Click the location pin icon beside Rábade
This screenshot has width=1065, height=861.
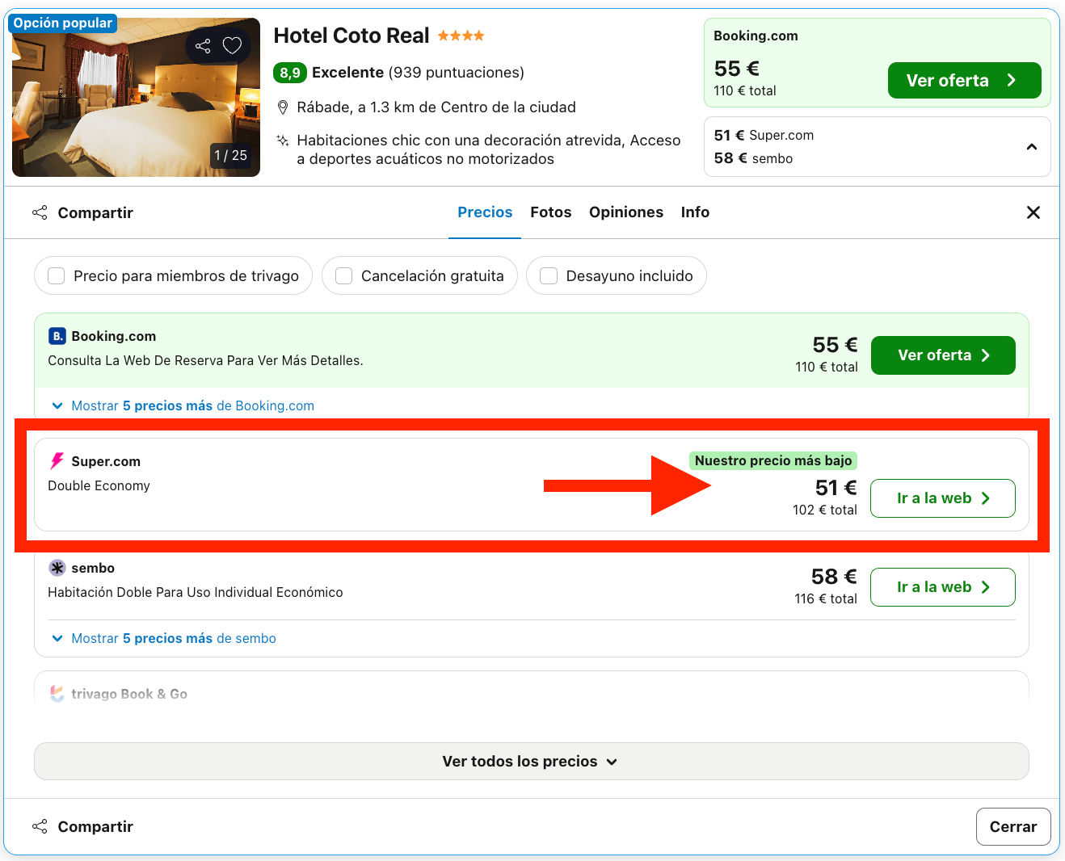click(x=283, y=107)
